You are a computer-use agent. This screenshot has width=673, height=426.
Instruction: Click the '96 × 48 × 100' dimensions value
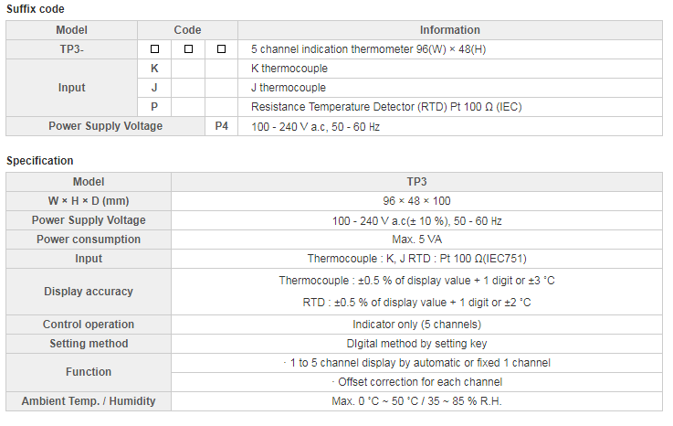click(x=416, y=201)
